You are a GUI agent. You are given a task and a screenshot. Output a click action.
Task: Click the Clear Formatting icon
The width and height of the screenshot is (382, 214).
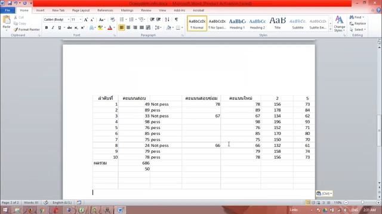pyautogui.click(x=112, y=20)
